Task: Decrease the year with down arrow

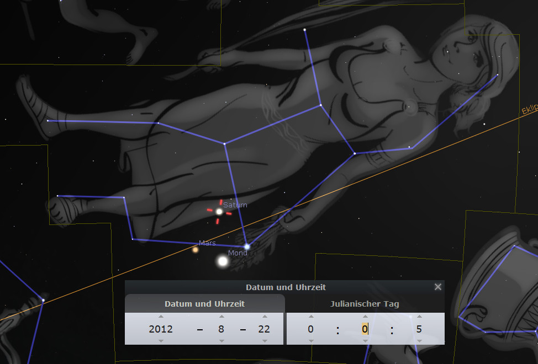Action: pyautogui.click(x=161, y=341)
